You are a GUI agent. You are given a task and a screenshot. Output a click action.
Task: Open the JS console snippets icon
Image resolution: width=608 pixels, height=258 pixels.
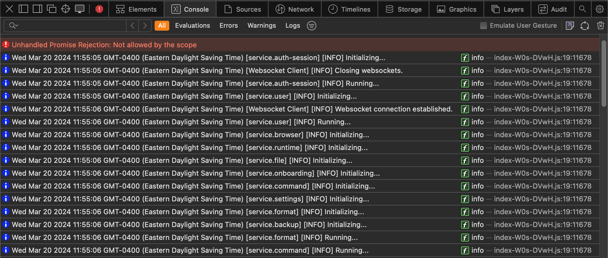pos(570,26)
